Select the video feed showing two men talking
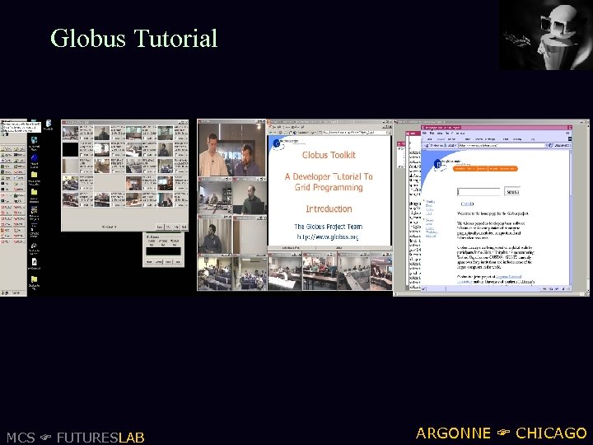The width and height of the screenshot is (593, 445). [231, 150]
